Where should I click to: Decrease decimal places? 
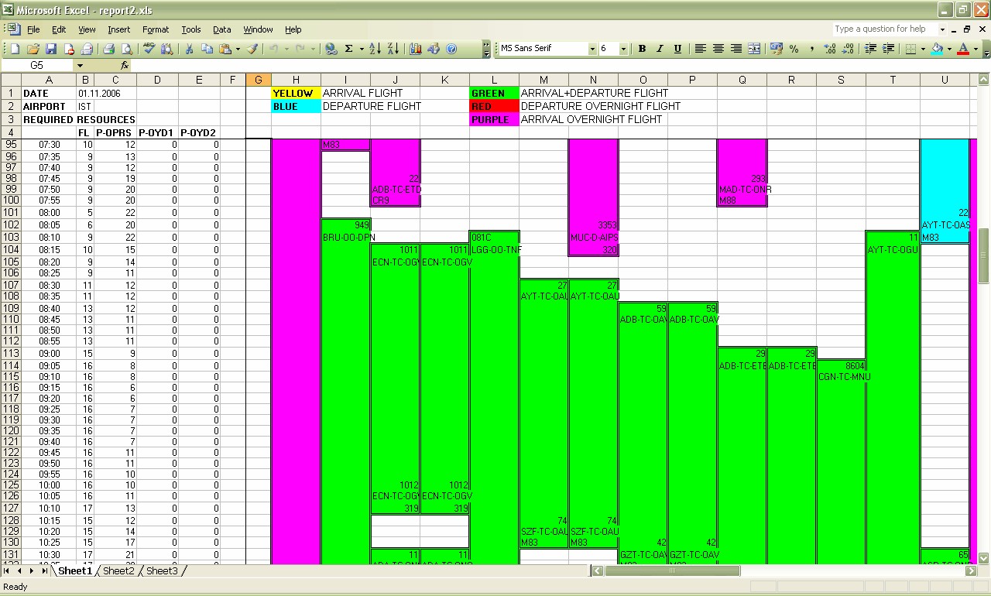(x=848, y=49)
